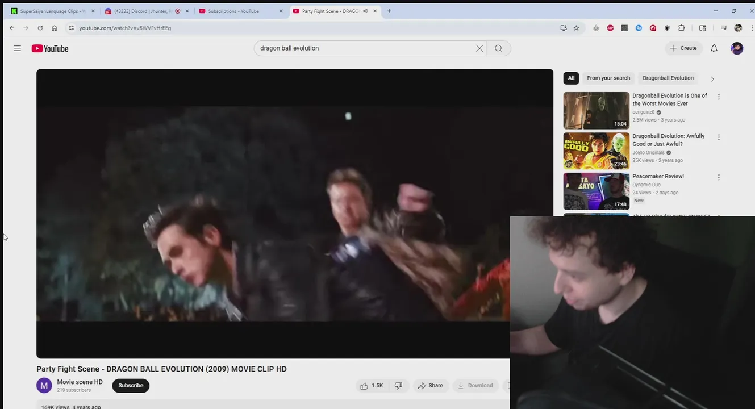The image size is (755, 409).
Task: View site information icon in address bar
Action: click(71, 28)
